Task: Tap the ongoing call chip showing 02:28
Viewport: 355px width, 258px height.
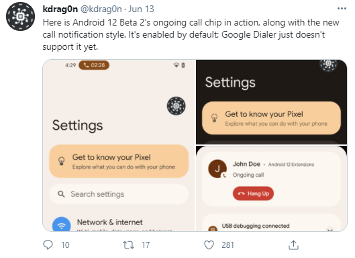Action: (94, 65)
